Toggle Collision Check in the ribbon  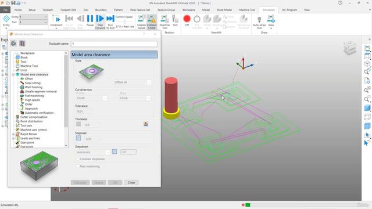152,21
